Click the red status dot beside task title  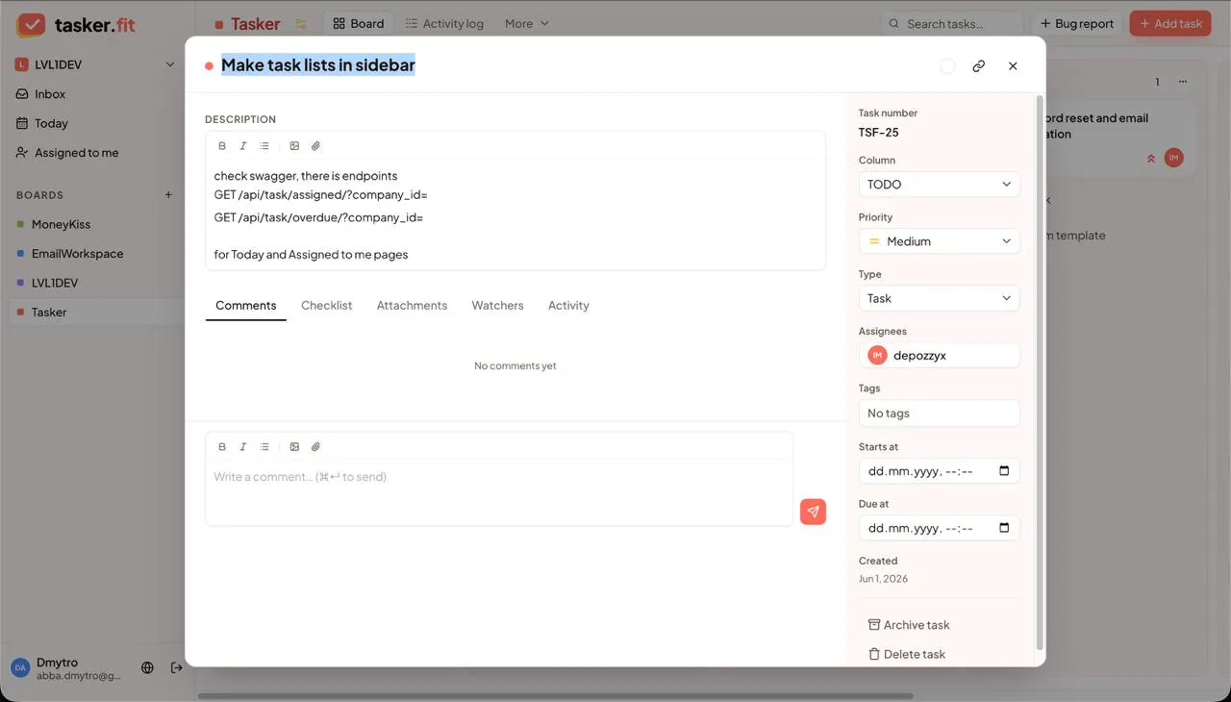coord(209,66)
